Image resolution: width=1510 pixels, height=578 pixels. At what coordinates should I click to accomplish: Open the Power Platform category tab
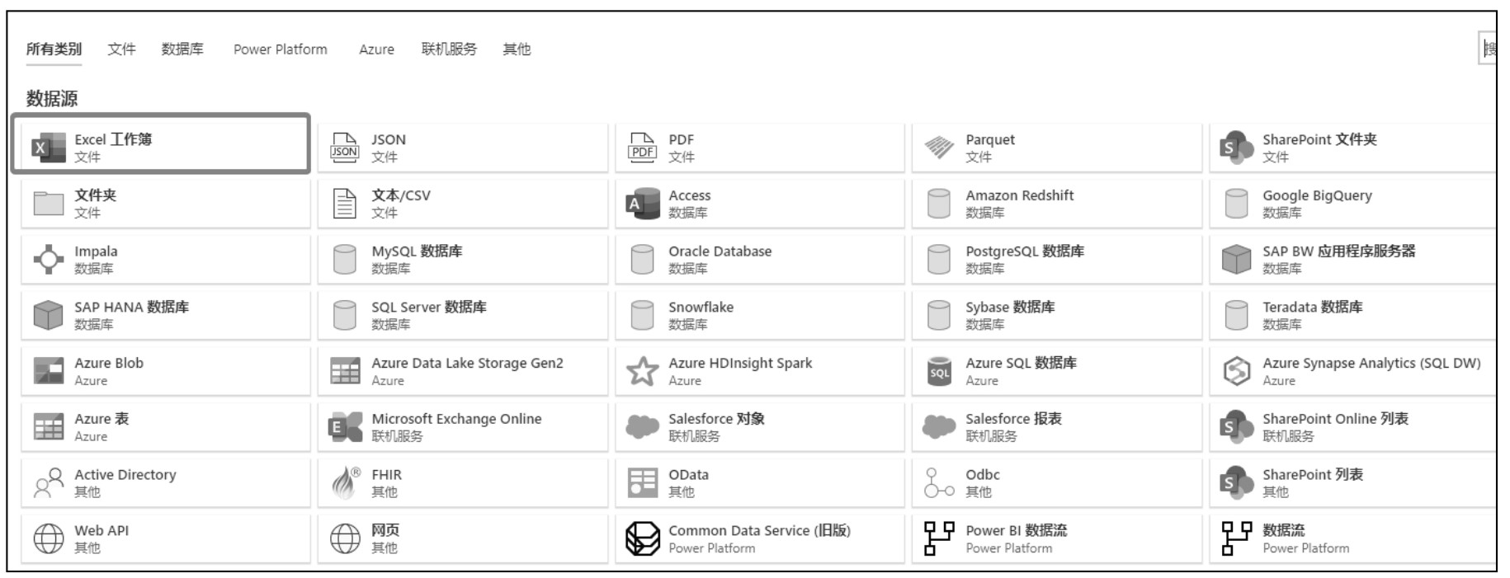tap(281, 49)
